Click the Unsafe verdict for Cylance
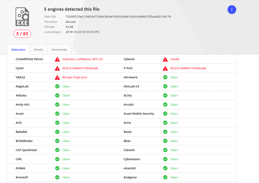The image size is (259, 183). (175, 59)
